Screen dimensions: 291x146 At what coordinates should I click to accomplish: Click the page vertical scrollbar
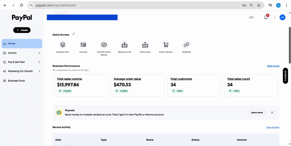point(290,45)
